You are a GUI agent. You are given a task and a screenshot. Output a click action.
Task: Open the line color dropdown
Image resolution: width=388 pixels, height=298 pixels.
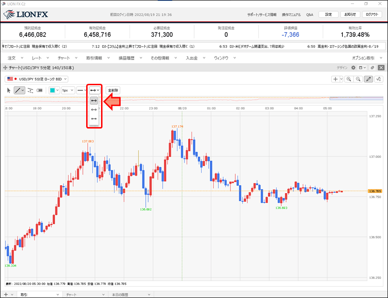[57, 90]
